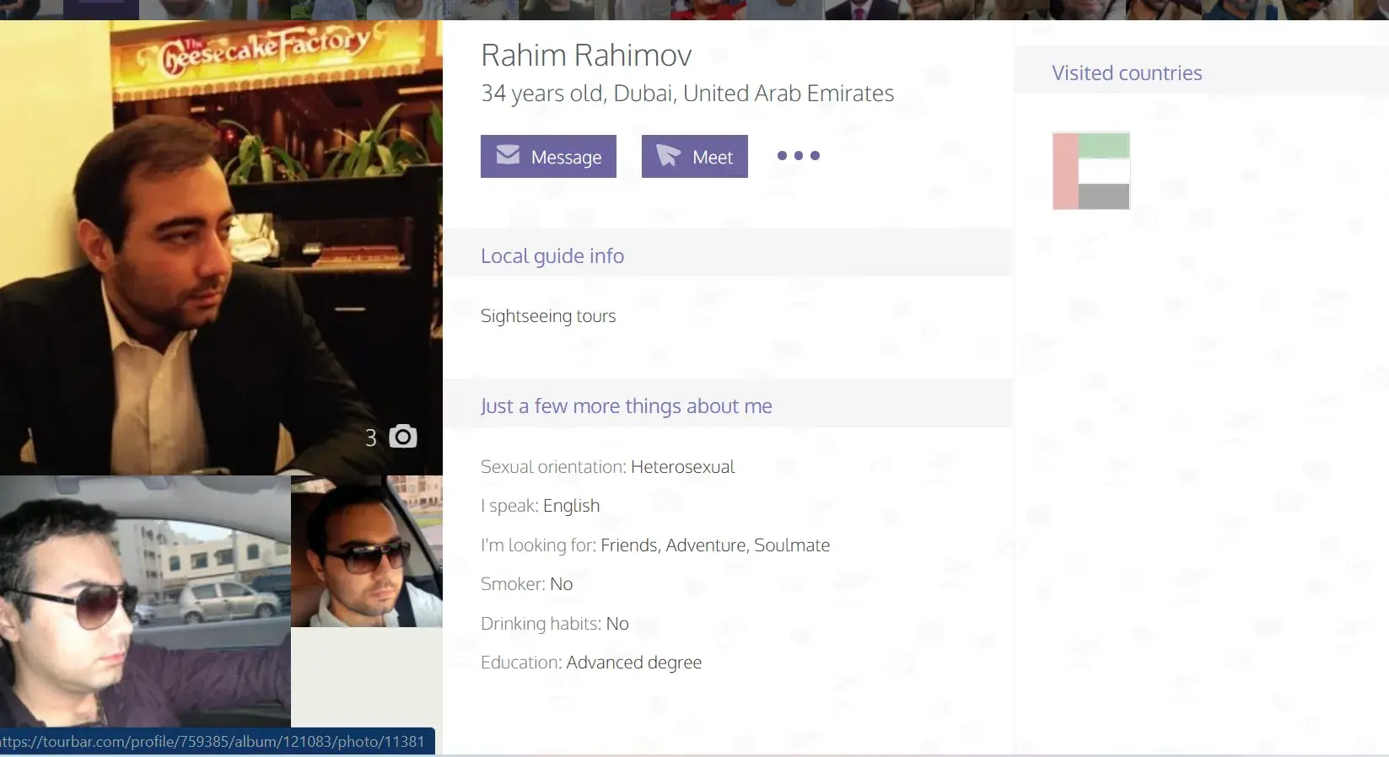This screenshot has width=1389, height=757.
Task: Open the small car selfie thumbnail
Action: point(366,551)
